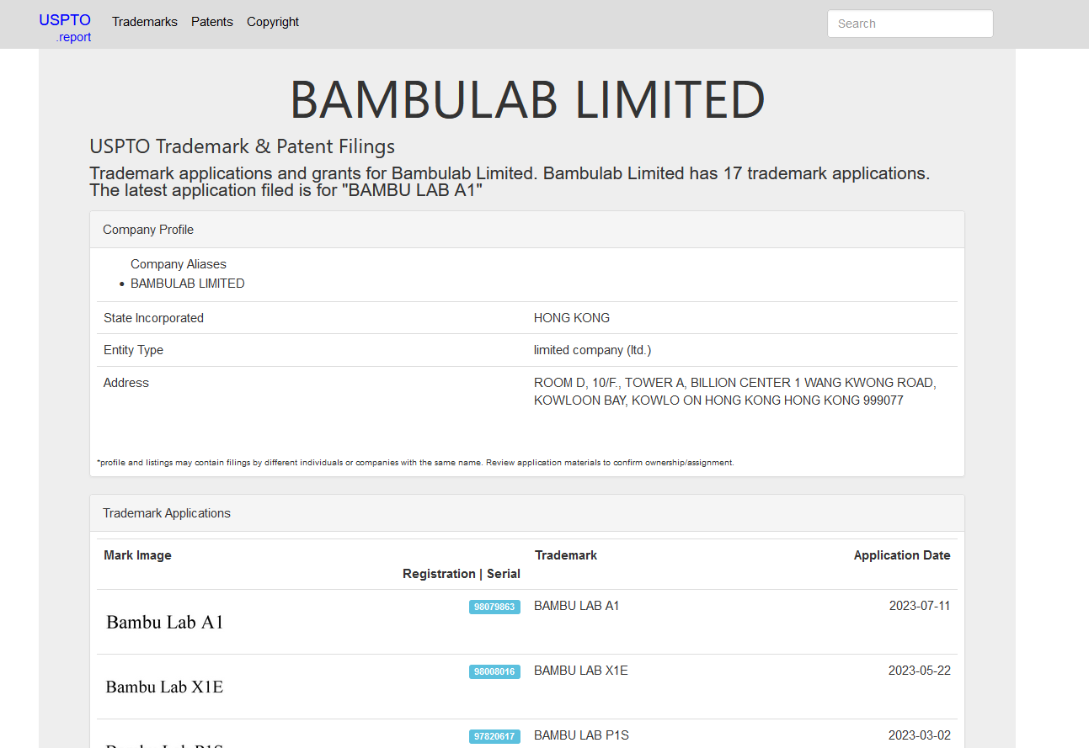Click the Bambu Lab A1 mark image

click(x=165, y=623)
